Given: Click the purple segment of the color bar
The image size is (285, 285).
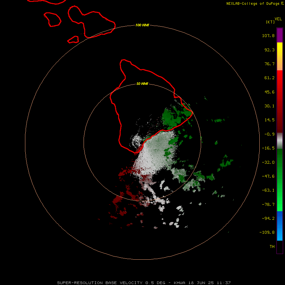Looking at the screenshot, I should coord(280,35).
